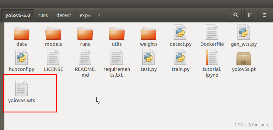Screen dimensions: 273x130
Task: Click the 'models' folder name label
Action: [x=54, y=44]
